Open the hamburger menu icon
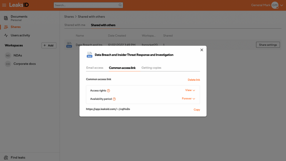 4,5
